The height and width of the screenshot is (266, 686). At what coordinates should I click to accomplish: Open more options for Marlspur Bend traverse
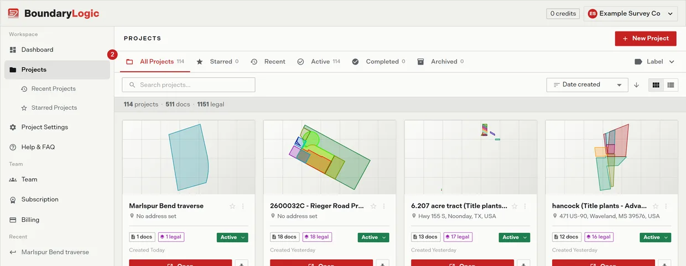click(x=243, y=206)
